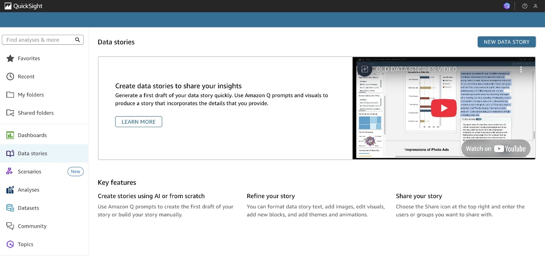Image resolution: width=545 pixels, height=259 pixels.
Task: Click the Topics hexagon icon
Action: coord(10,244)
